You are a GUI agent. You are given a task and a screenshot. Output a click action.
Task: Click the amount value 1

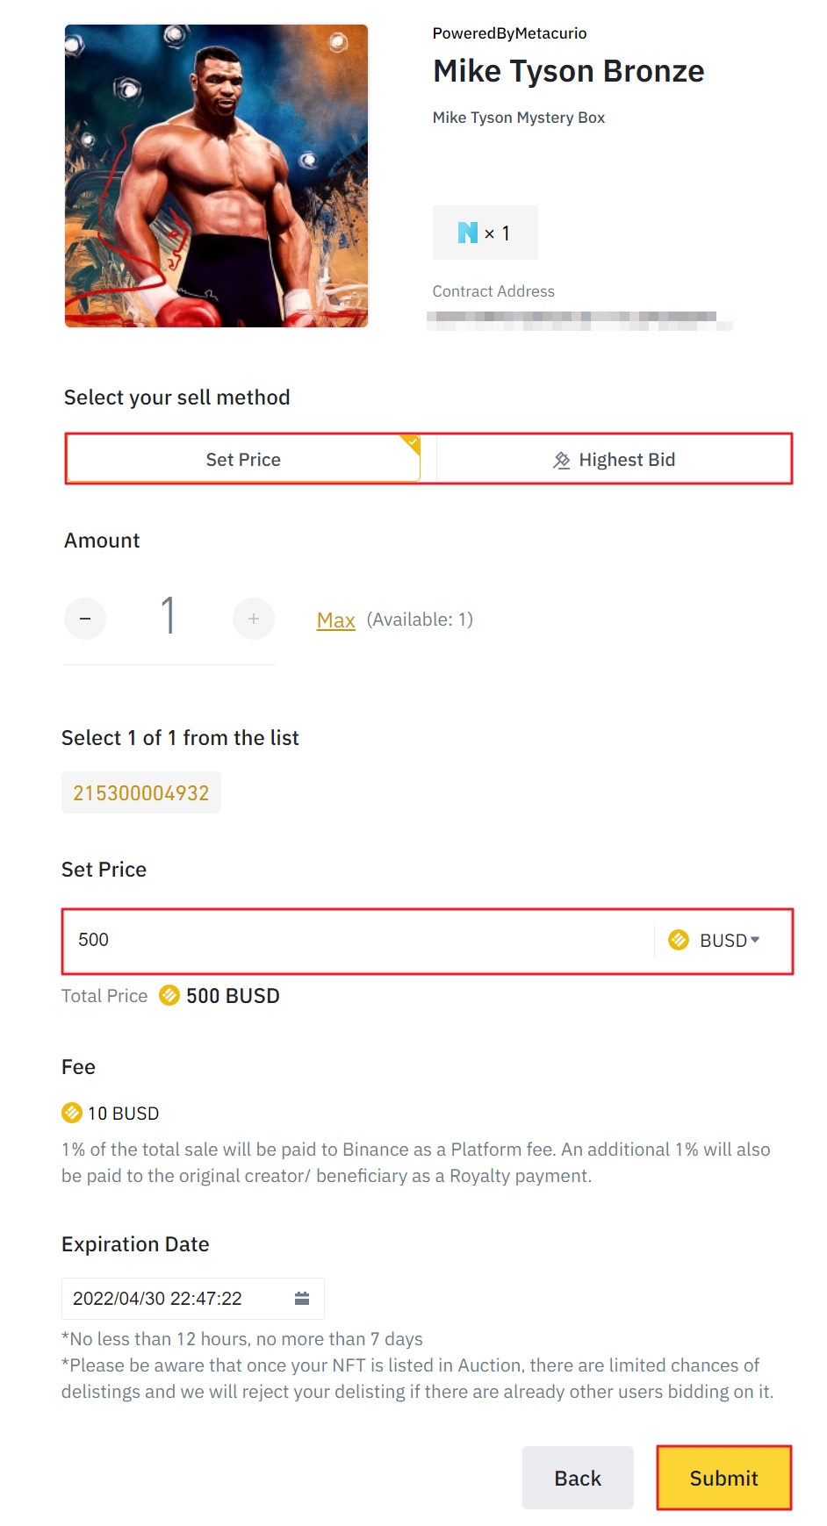pos(169,615)
